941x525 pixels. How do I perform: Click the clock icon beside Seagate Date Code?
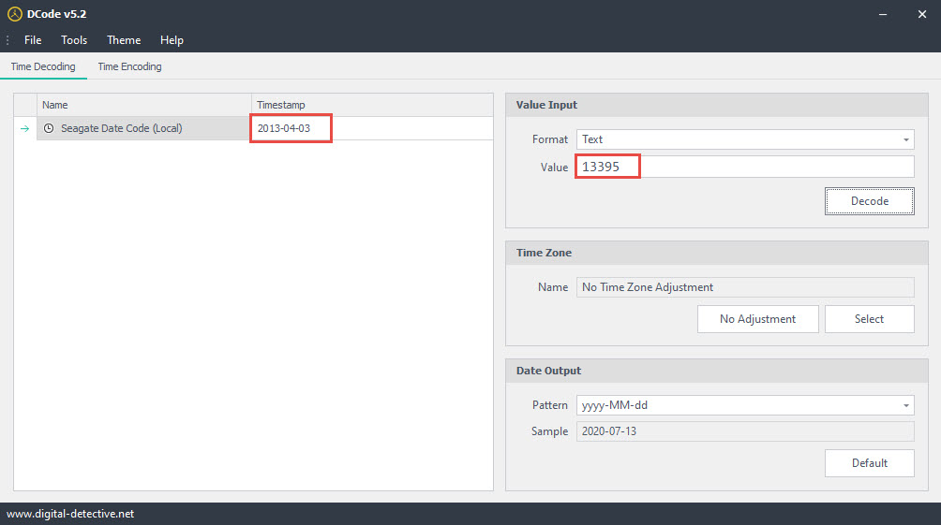click(x=49, y=128)
